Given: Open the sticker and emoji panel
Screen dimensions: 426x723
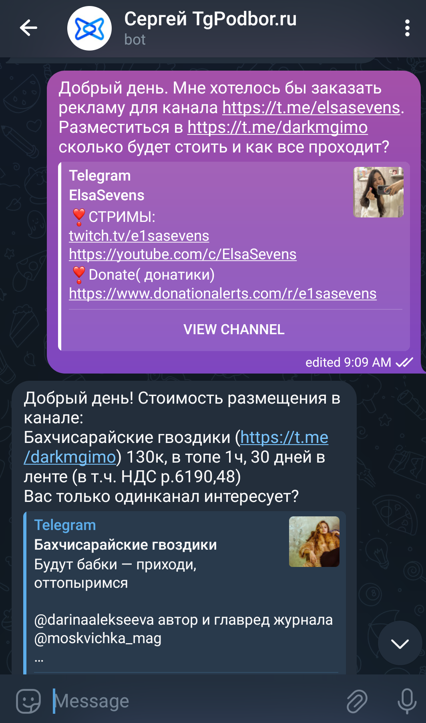Looking at the screenshot, I should 28,701.
